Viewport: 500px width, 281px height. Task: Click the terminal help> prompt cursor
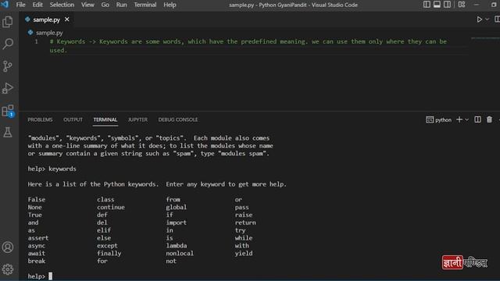click(x=50, y=276)
